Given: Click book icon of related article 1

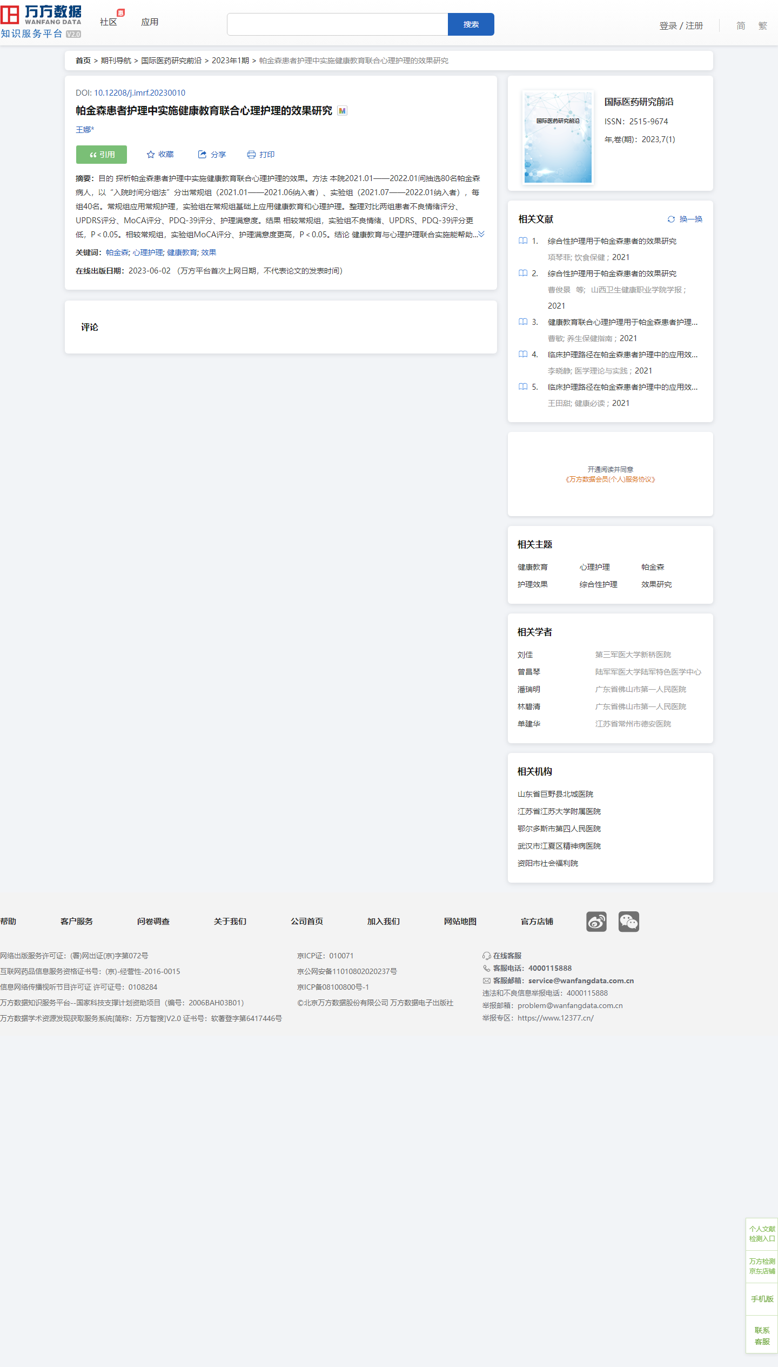Looking at the screenshot, I should point(523,241).
